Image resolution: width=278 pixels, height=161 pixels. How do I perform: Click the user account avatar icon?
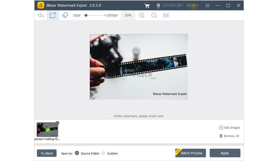[x=159, y=6]
